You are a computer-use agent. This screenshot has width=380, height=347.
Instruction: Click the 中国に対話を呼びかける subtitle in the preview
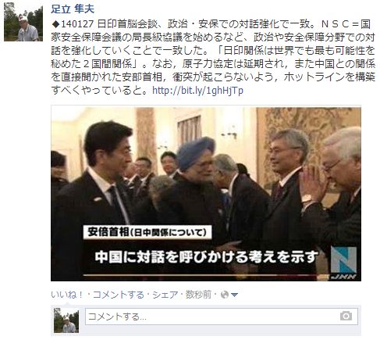click(x=207, y=257)
